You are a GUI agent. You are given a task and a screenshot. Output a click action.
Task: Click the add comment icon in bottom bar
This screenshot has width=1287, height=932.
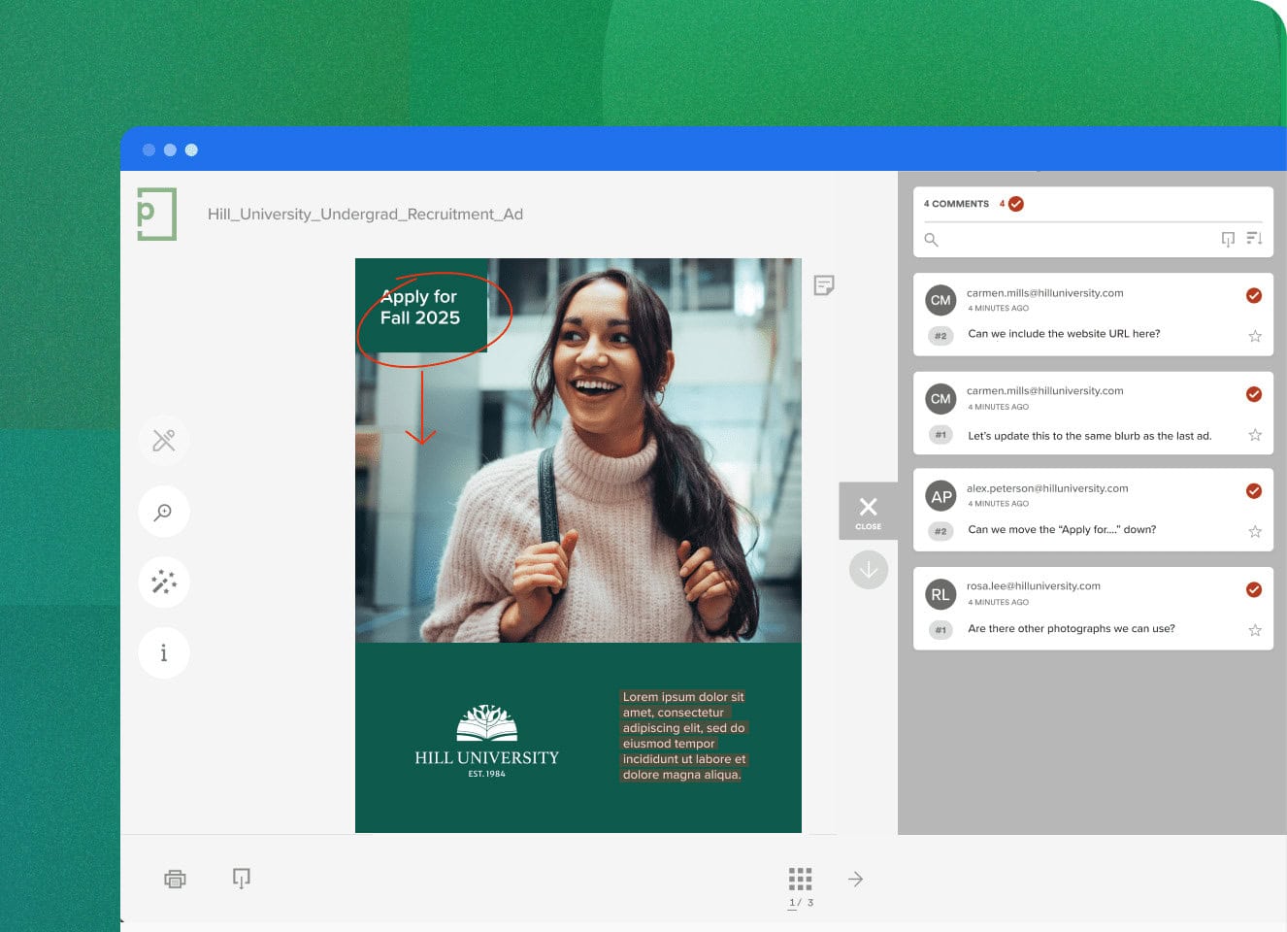(x=242, y=878)
